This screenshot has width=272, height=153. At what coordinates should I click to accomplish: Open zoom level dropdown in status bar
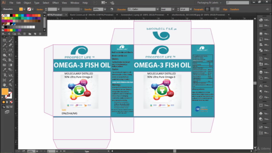(x=37, y=151)
